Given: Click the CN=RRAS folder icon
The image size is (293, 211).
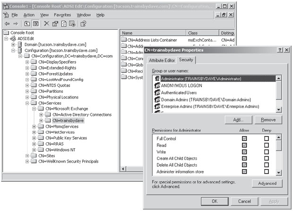Looking at the screenshot, I should (41, 144).
